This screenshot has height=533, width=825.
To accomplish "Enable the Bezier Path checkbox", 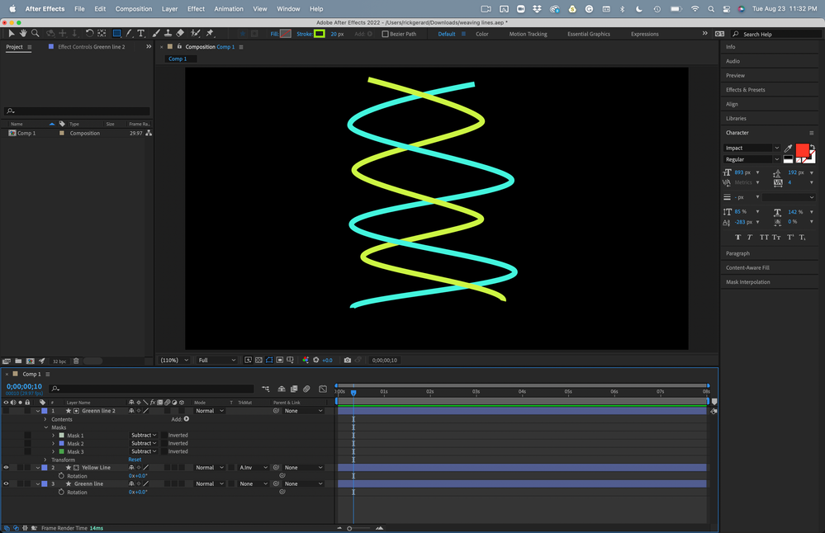I will 385,34.
